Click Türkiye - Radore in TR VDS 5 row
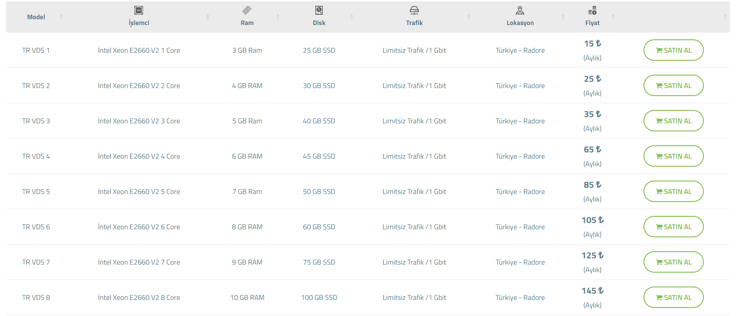This screenshot has width=737, height=316. (520, 192)
